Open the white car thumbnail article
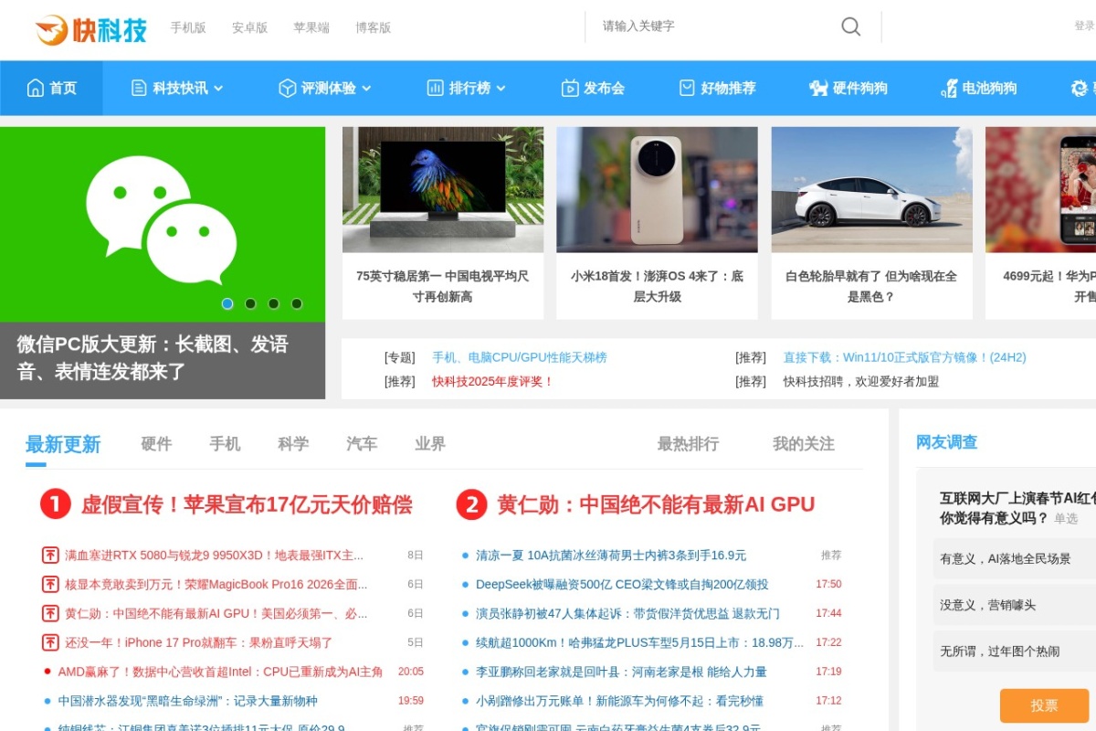 pos(871,189)
